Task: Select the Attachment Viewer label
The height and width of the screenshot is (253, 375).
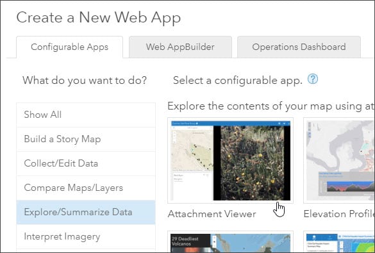Action: (212, 214)
